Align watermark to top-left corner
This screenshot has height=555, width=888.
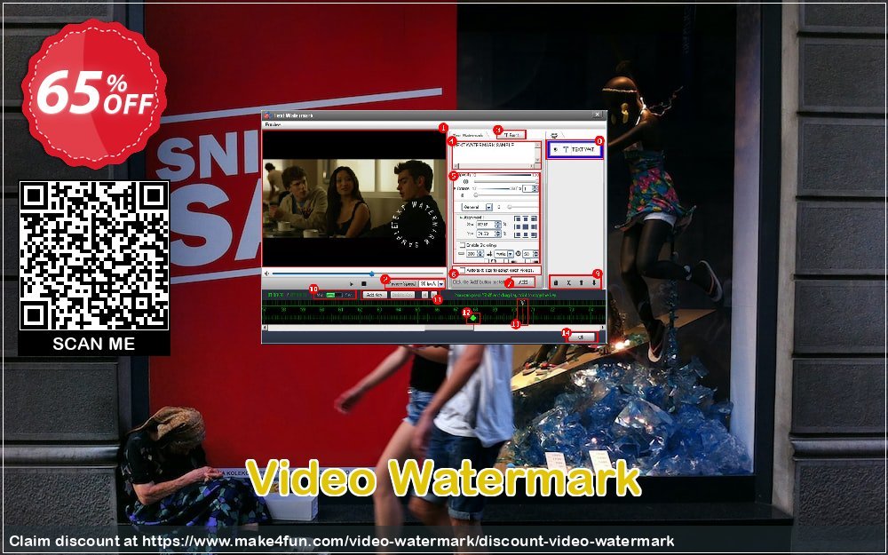click(x=518, y=219)
